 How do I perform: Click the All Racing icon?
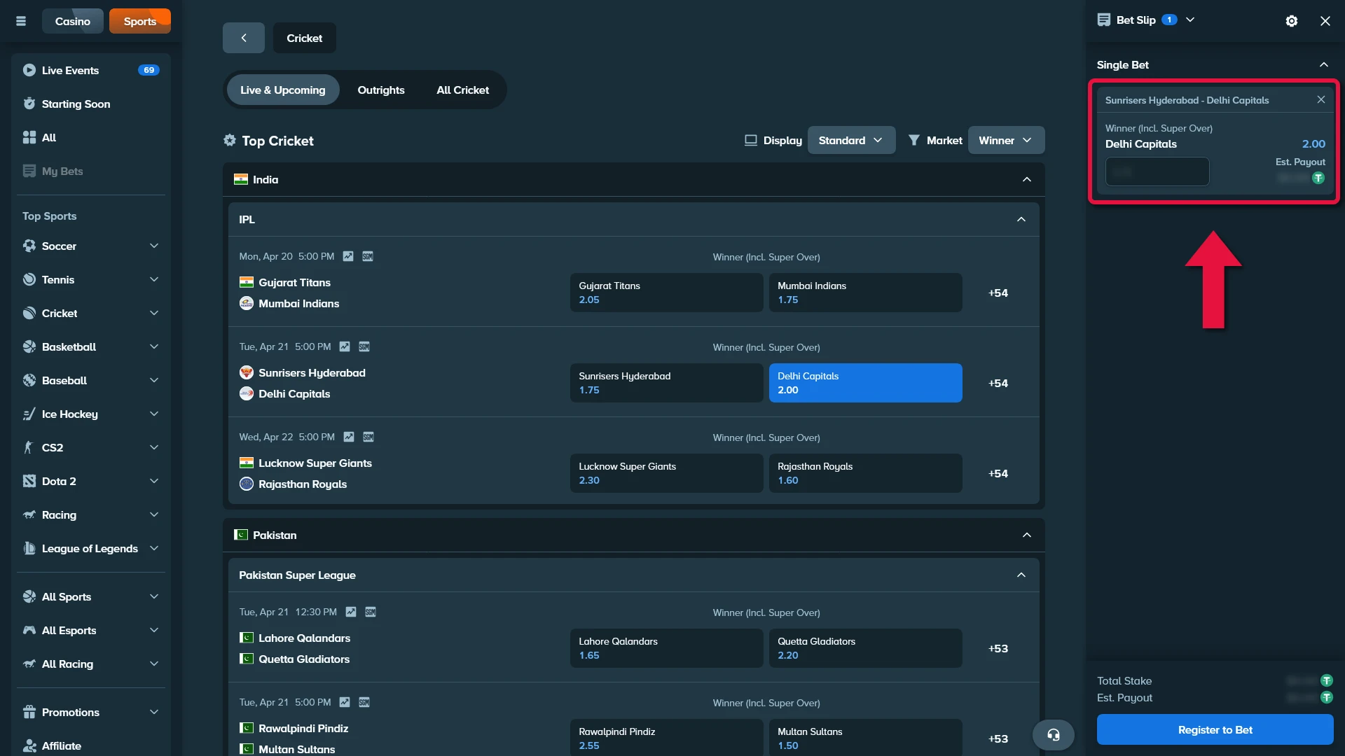coord(29,664)
